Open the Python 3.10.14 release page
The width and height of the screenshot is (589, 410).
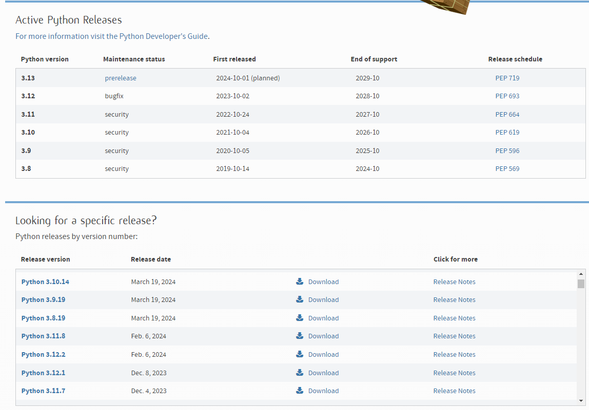coord(45,282)
